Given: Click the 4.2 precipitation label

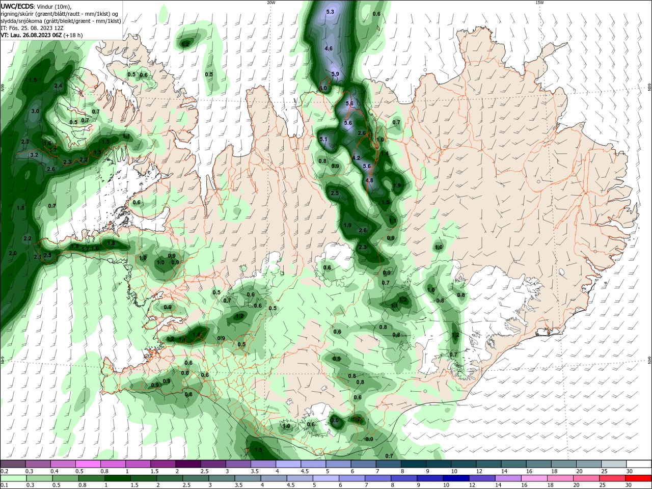Looking at the screenshot, I should 357,158.
